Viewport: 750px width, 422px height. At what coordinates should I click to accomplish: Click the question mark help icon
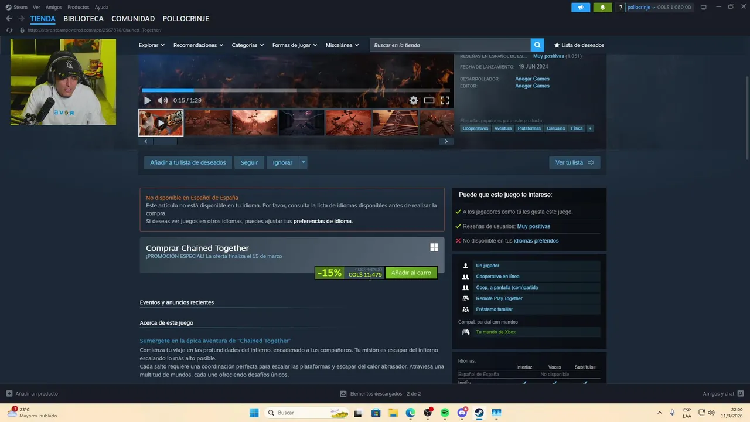(621, 8)
